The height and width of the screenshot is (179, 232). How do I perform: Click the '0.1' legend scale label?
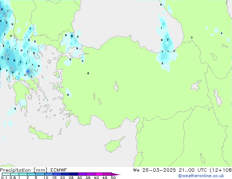pyautogui.click(x=4, y=178)
